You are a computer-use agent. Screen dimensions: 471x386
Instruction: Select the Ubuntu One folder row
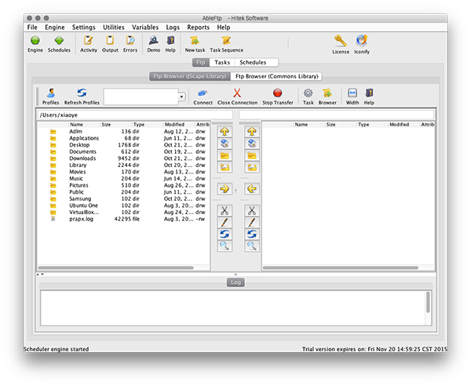pos(123,206)
